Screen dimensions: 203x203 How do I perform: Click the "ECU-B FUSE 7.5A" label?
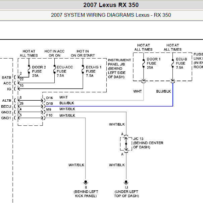click(181, 63)
